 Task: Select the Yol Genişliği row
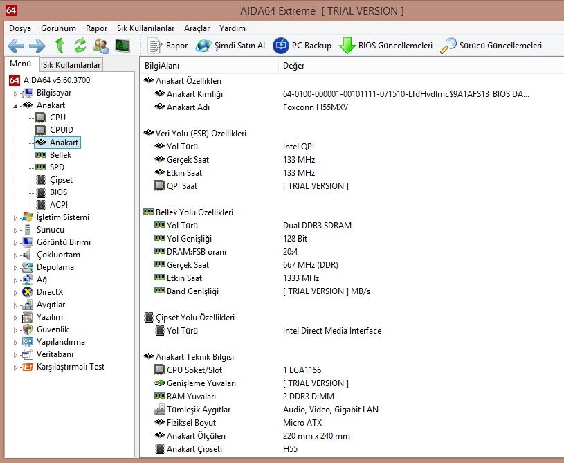[x=352, y=239]
